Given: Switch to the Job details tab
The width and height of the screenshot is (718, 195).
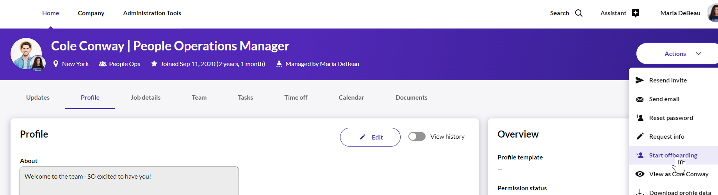Looking at the screenshot, I should pos(146,98).
